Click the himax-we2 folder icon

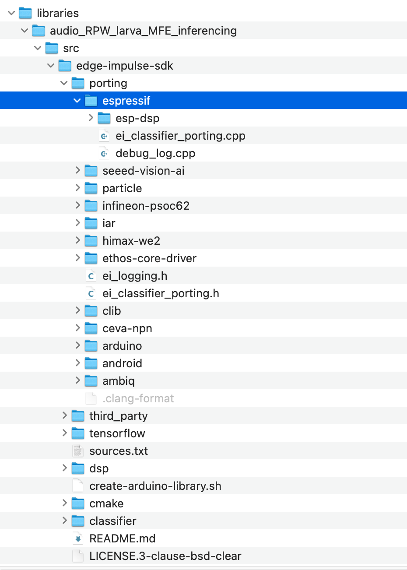point(91,241)
